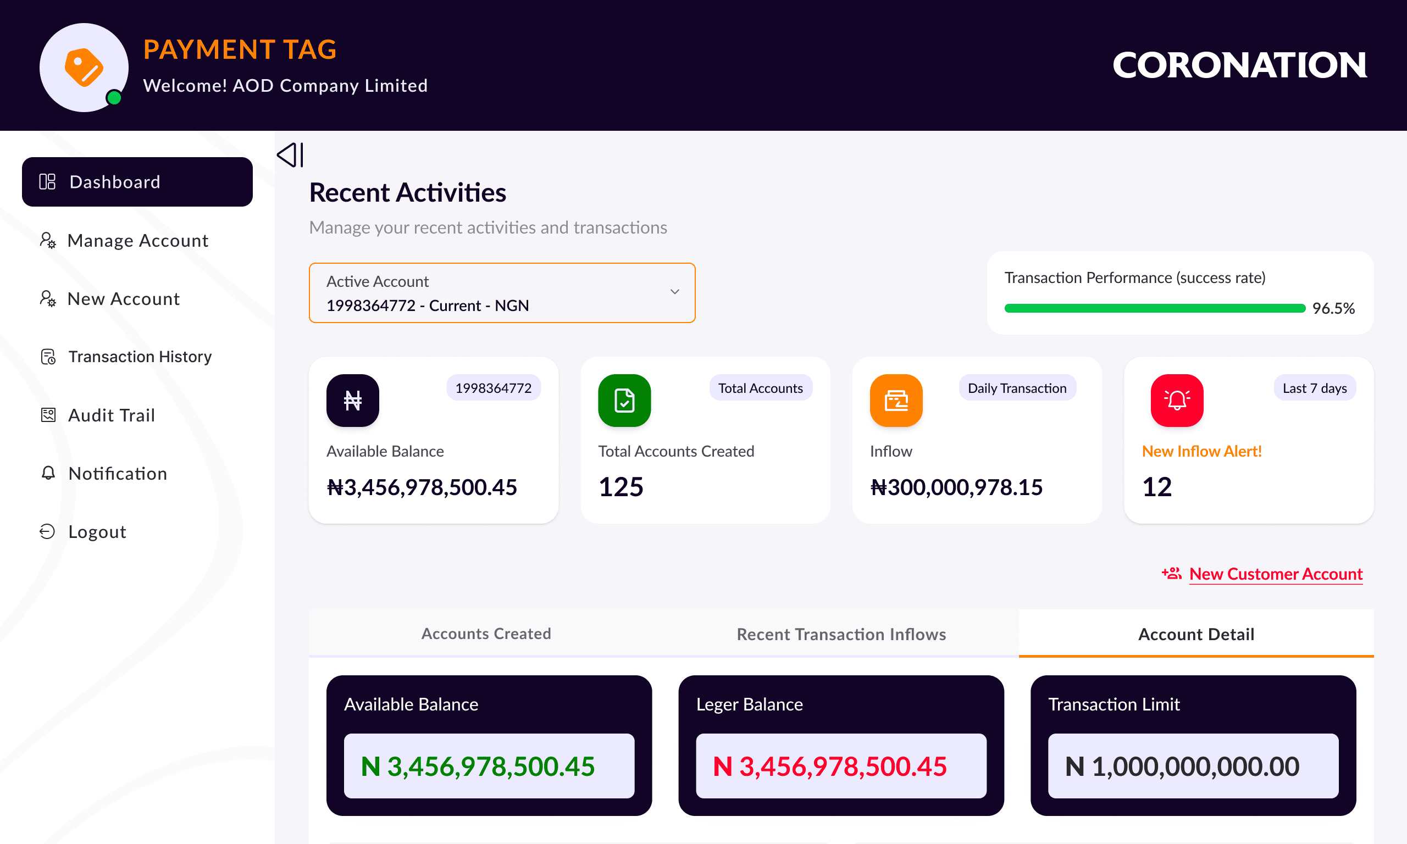Switch to the Accounts Created tab
Viewport: 1407px width, 844px height.
click(x=486, y=634)
